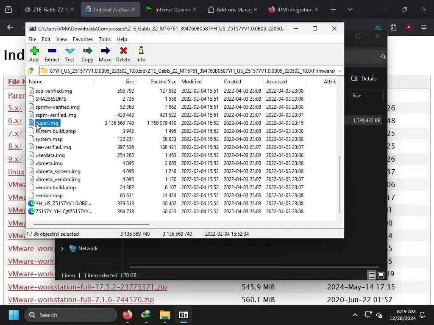Select sspm-verified.img file row
This screenshot has width=434, height=325.
tap(56, 115)
